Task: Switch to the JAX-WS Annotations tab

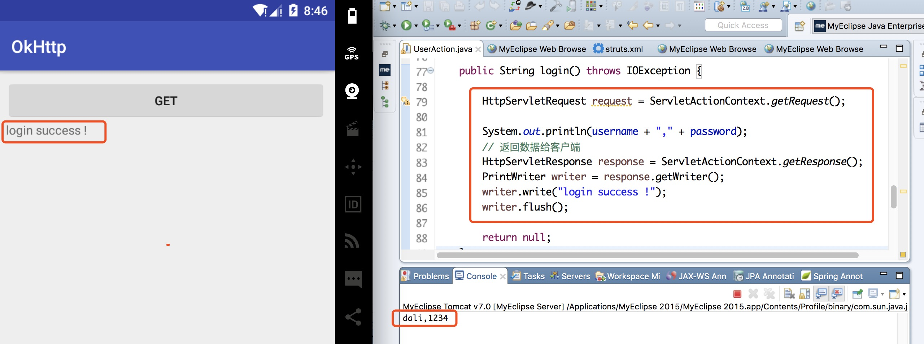Action: [x=697, y=276]
